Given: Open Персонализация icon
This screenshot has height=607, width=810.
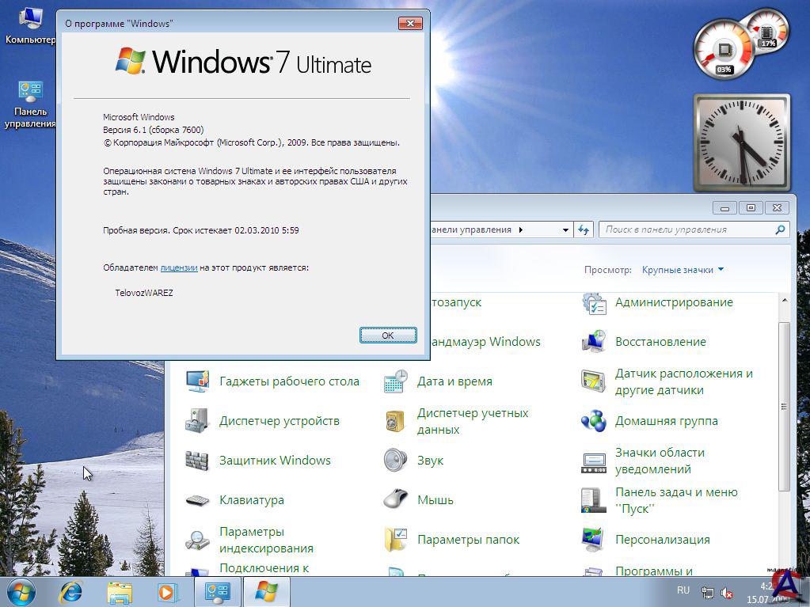Looking at the screenshot, I should (x=593, y=540).
